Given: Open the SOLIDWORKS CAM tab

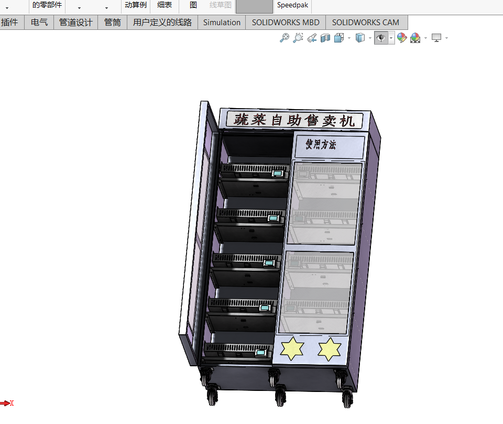Looking at the screenshot, I should pos(367,23).
